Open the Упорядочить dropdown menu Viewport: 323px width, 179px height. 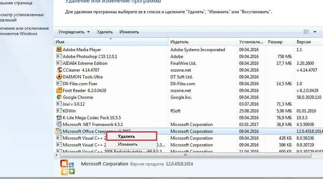click(74, 32)
